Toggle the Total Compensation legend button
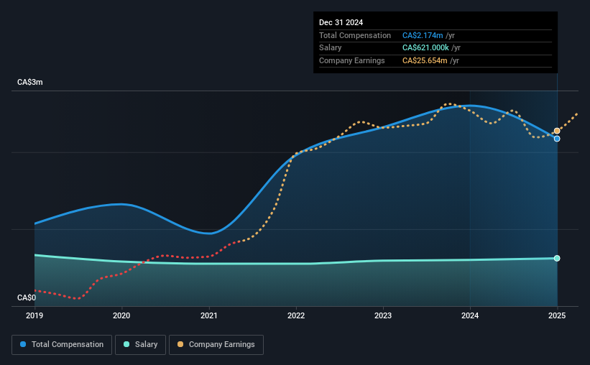 point(62,345)
